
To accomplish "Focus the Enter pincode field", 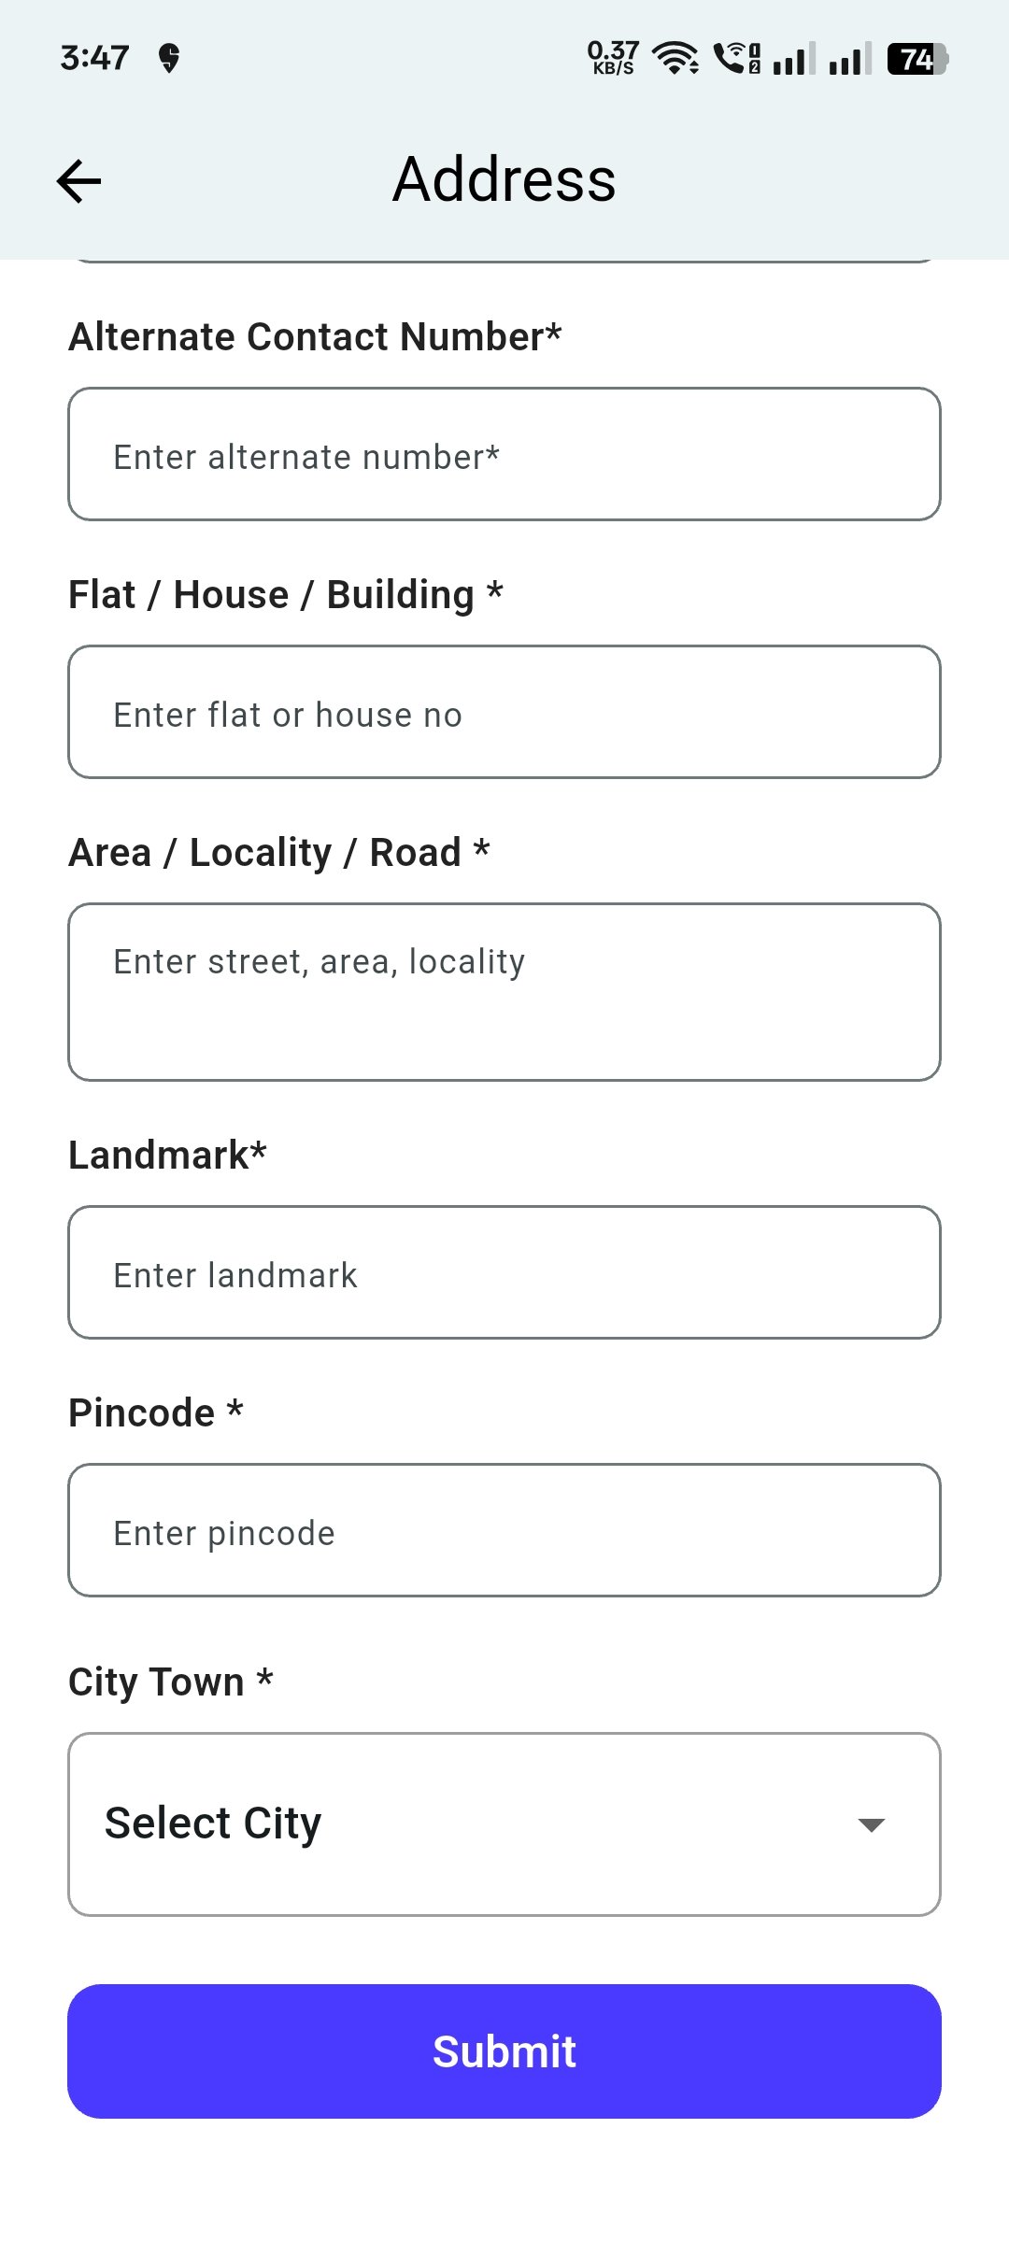I will (x=504, y=1531).
